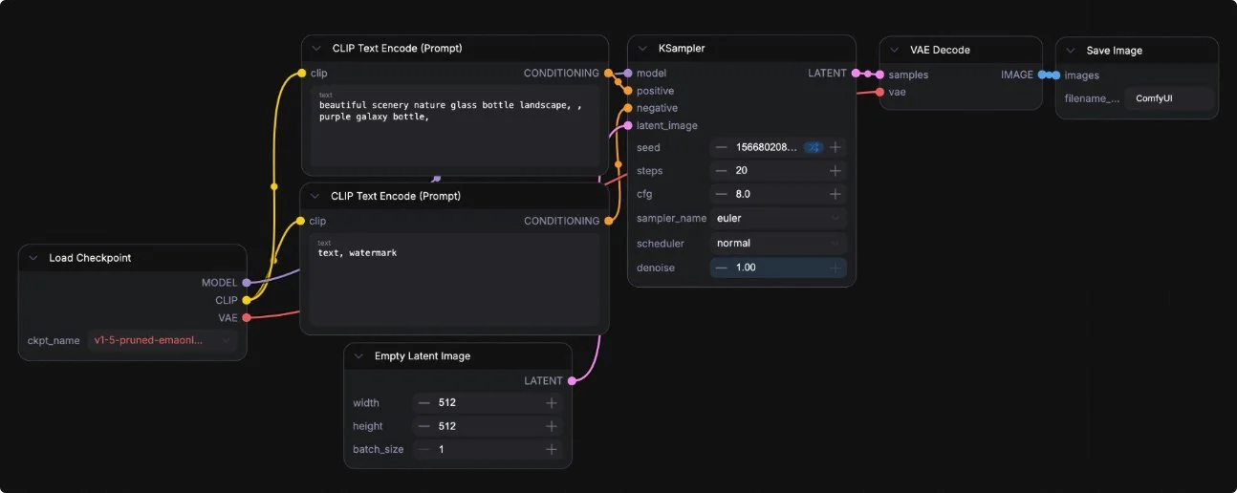The image size is (1237, 493).
Task: Collapse the KSampler node with its chevron
Action: (x=642, y=48)
